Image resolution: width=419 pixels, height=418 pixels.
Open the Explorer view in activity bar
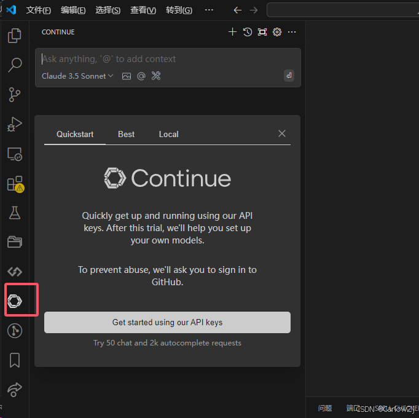14,35
